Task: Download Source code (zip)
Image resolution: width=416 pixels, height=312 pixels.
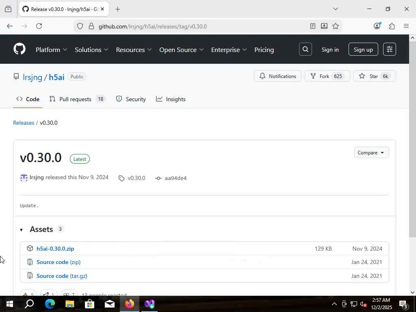Action: pyautogui.click(x=58, y=262)
